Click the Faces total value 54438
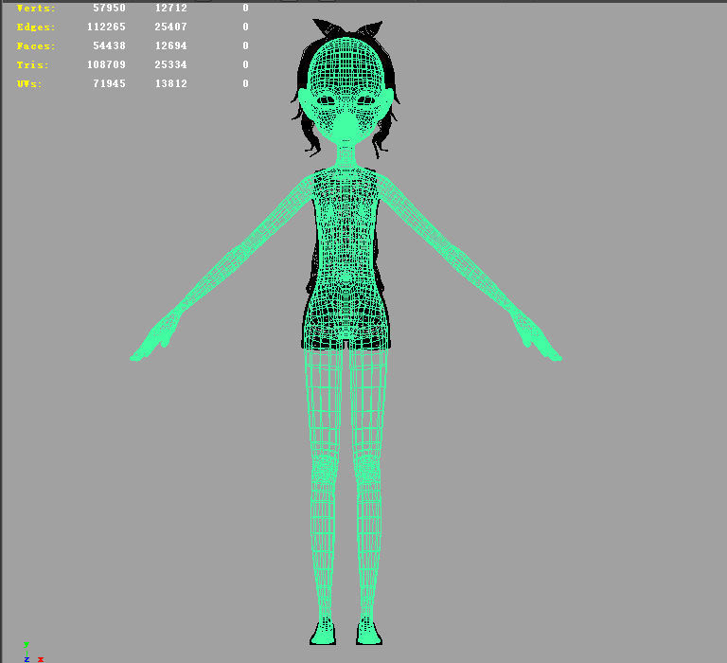The height and width of the screenshot is (663, 727). [109, 45]
